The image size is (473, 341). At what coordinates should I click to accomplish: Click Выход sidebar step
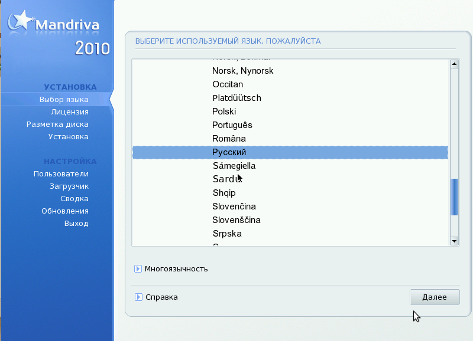pos(76,224)
